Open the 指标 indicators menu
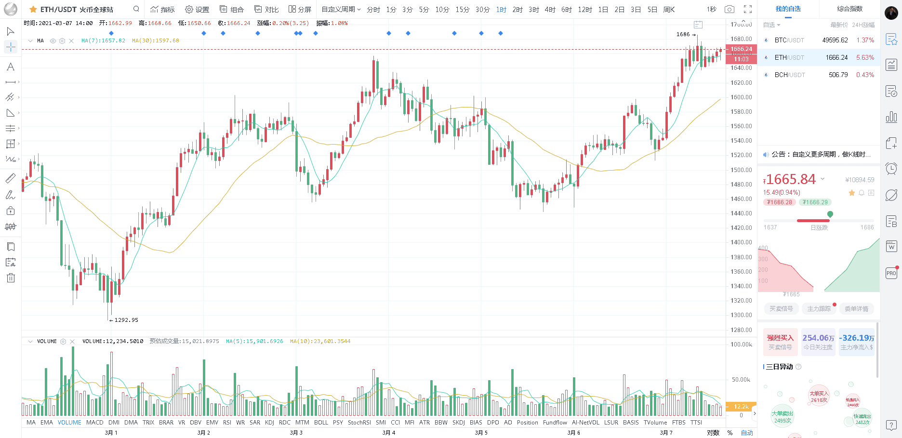 pos(162,9)
